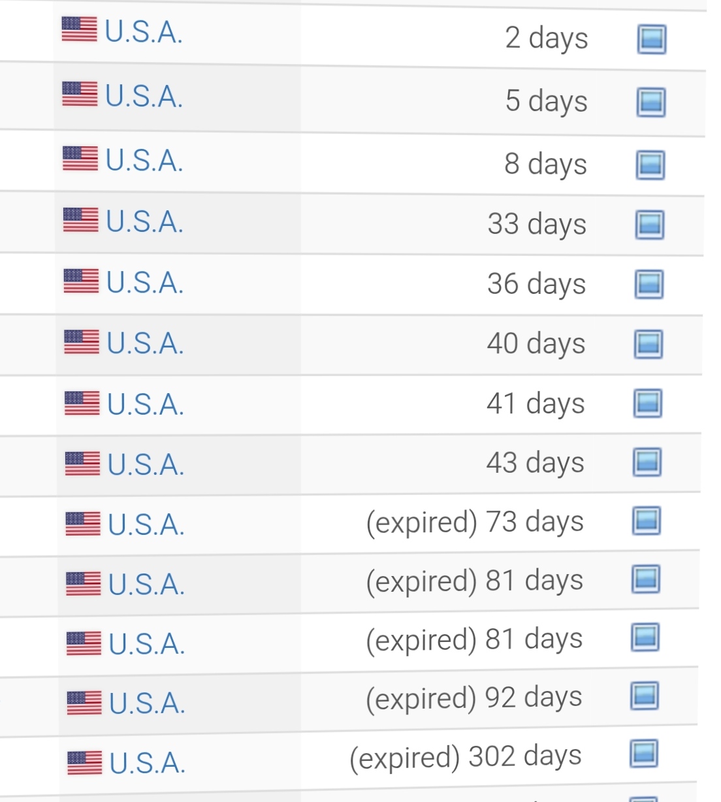The image size is (721, 802).
Task: Click the screen icon next to 41 days
Action: [x=647, y=404]
